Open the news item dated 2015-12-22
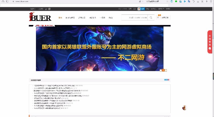Image resolution: width=214 pixels, height=117 pixels. [x=53, y=106]
